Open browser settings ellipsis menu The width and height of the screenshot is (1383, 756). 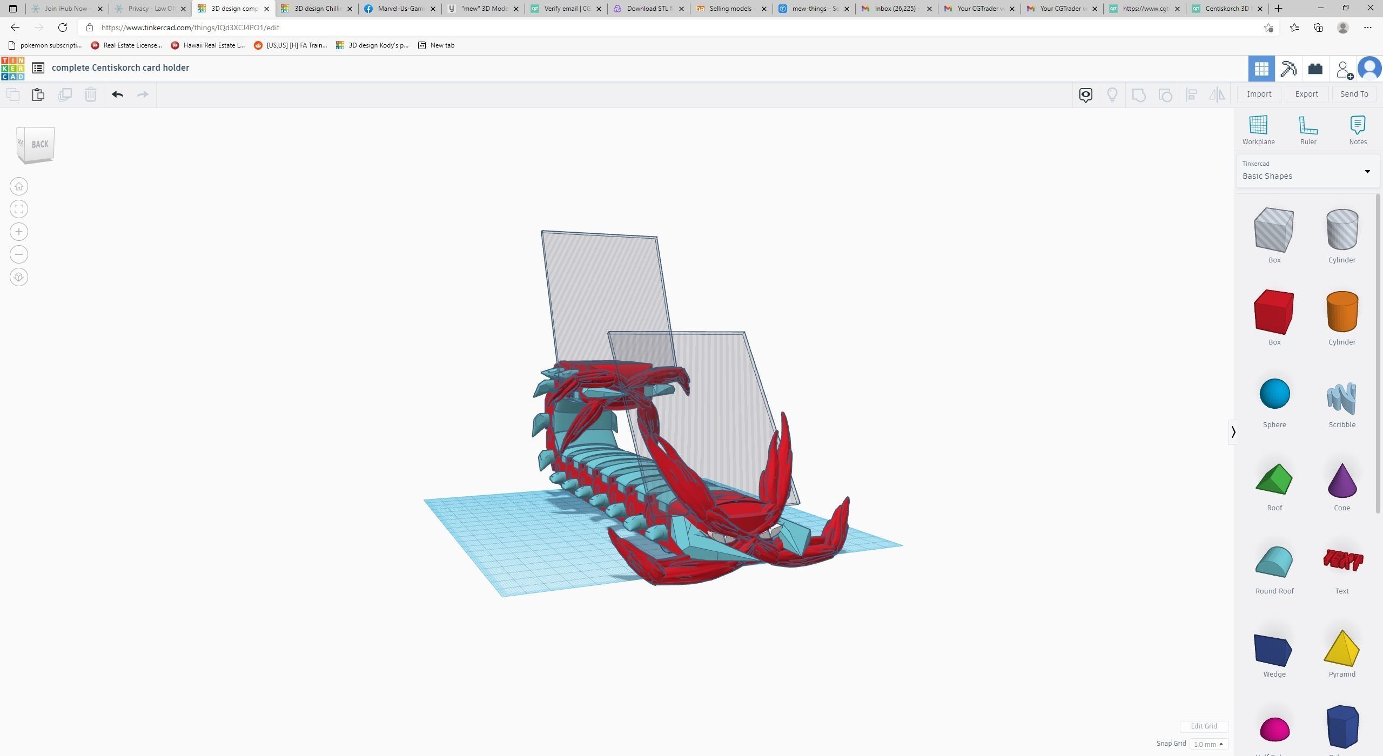(1368, 28)
